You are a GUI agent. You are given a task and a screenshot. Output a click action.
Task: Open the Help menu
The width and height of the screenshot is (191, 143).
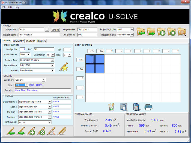tap(17, 7)
